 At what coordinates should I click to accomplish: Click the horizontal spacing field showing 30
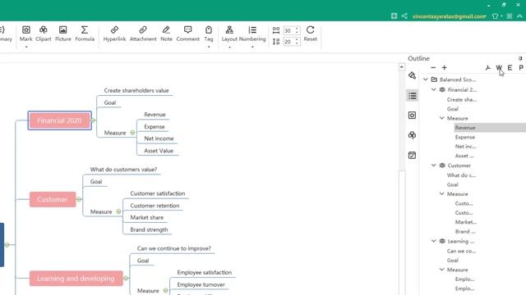(288, 31)
